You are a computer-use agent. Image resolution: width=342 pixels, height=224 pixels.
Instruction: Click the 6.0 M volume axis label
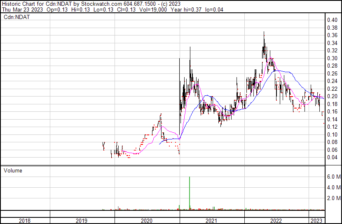click(333, 177)
